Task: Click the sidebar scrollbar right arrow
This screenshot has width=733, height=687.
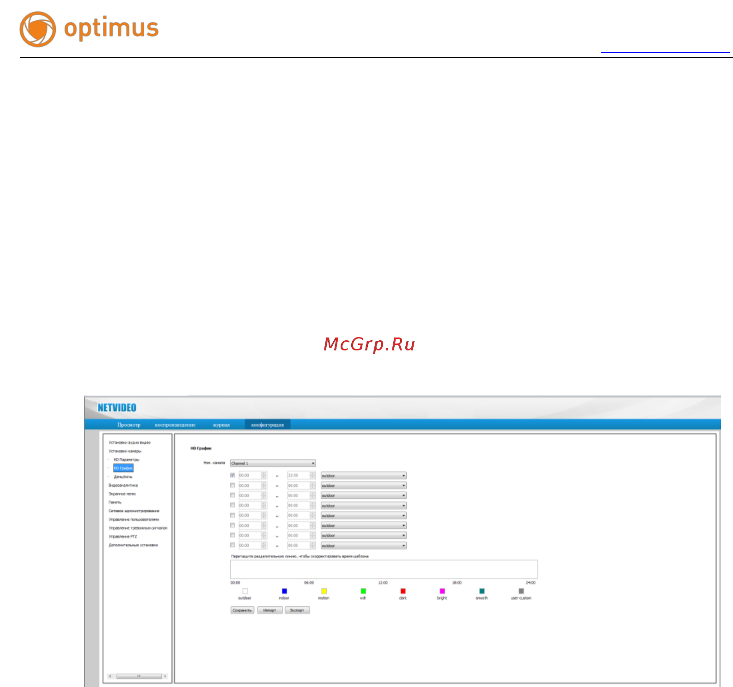Action: point(165,676)
